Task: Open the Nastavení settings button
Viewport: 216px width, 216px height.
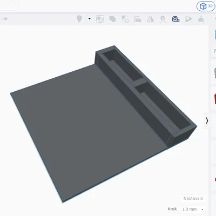Action: (x=193, y=198)
